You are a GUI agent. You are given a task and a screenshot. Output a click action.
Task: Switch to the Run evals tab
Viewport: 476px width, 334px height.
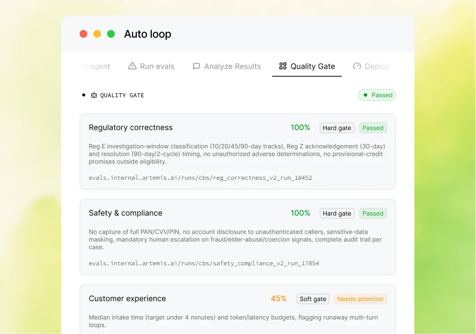151,66
